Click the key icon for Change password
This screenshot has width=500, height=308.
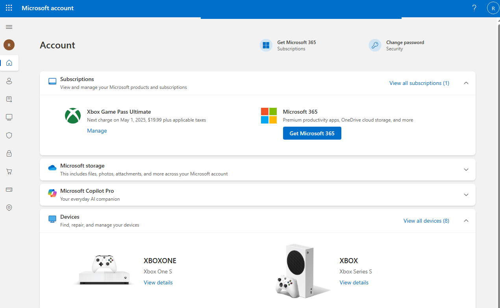tap(375, 45)
